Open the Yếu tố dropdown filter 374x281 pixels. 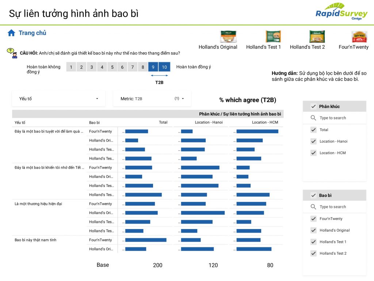pos(58,99)
